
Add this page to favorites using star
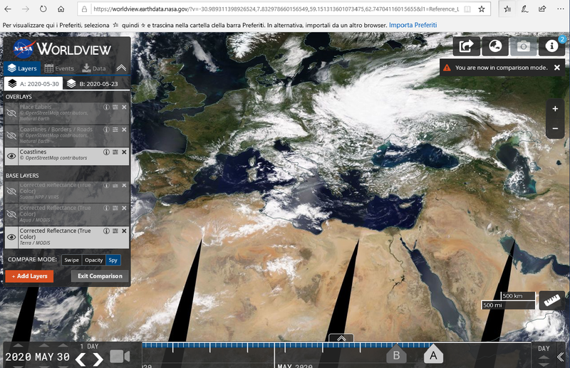pyautogui.click(x=482, y=9)
